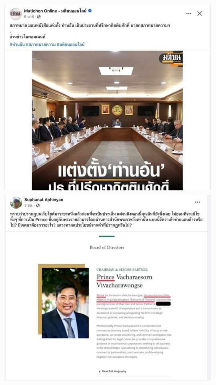Click the verified badge beside Matichon Online
Screen dimensions: 216x385
[x=90, y=11]
